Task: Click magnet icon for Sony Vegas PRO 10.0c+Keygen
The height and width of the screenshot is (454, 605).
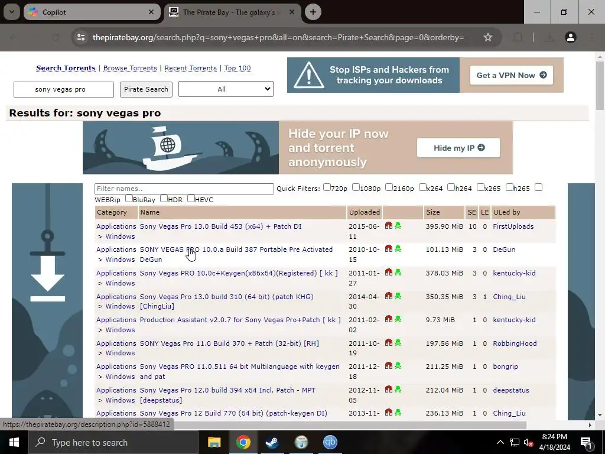Action: [x=389, y=272]
